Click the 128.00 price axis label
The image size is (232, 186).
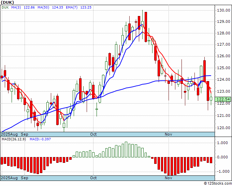tap(223, 33)
